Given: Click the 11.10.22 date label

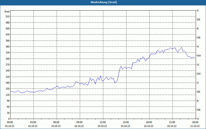Looking at the screenshot, I should (195, 126).
